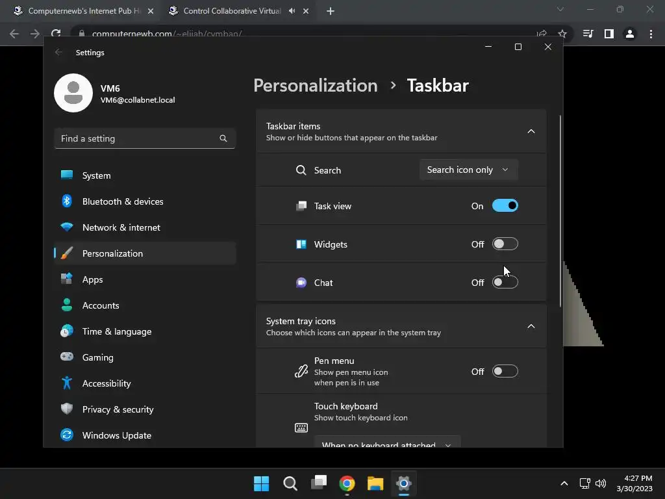Collapse the System tray icons section
The height and width of the screenshot is (499, 665).
(x=531, y=326)
